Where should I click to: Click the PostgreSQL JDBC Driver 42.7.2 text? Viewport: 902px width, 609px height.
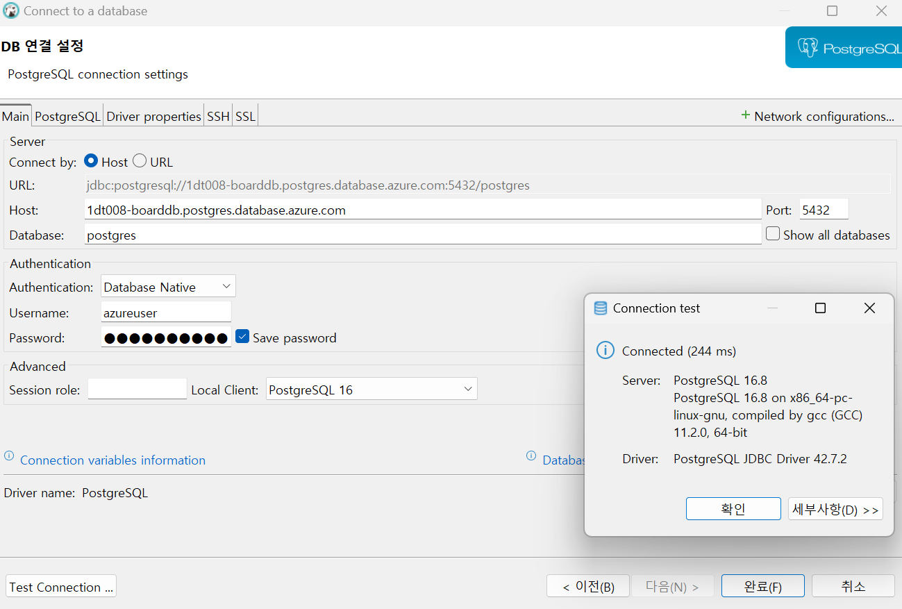coord(760,459)
